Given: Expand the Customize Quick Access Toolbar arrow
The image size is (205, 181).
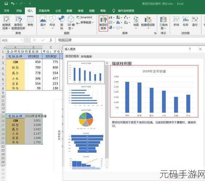Looking at the screenshot, I should [x=30, y=4].
